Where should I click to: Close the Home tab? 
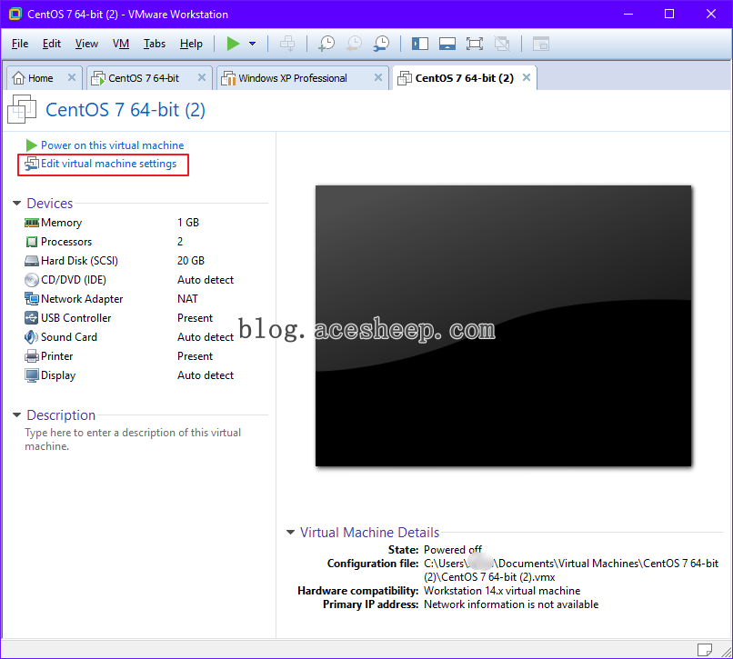72,77
